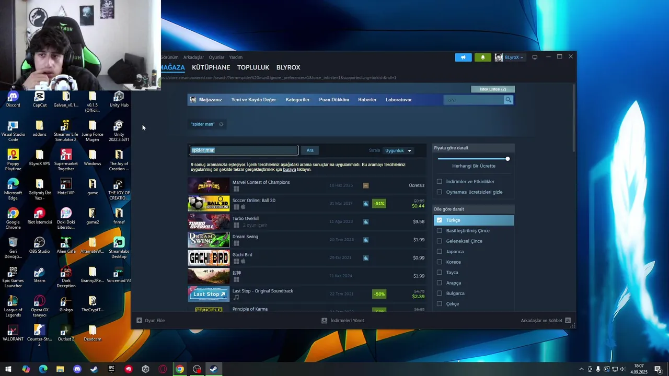The width and height of the screenshot is (669, 376).
Task: Check Korece language filter
Action: coord(439,262)
